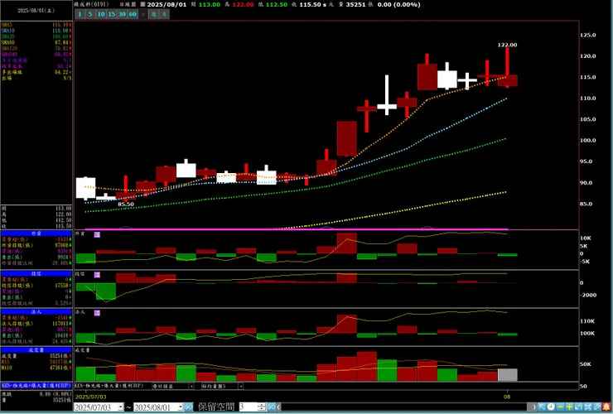
Task: Click the SMA5 value row
Action: click(x=36, y=25)
